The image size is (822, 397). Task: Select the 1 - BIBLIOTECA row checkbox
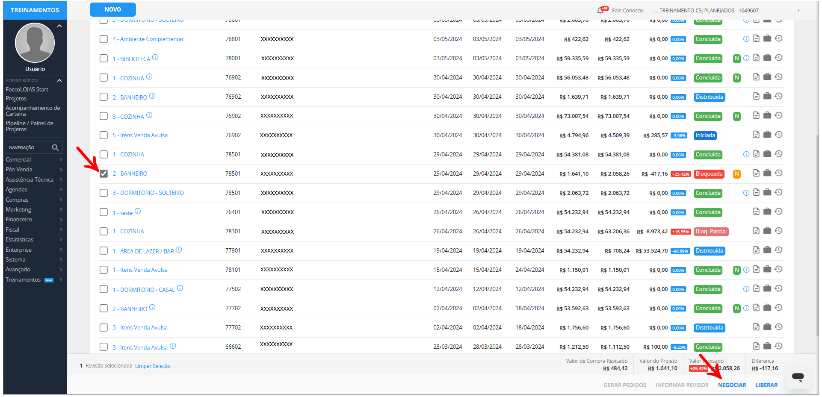[103, 58]
